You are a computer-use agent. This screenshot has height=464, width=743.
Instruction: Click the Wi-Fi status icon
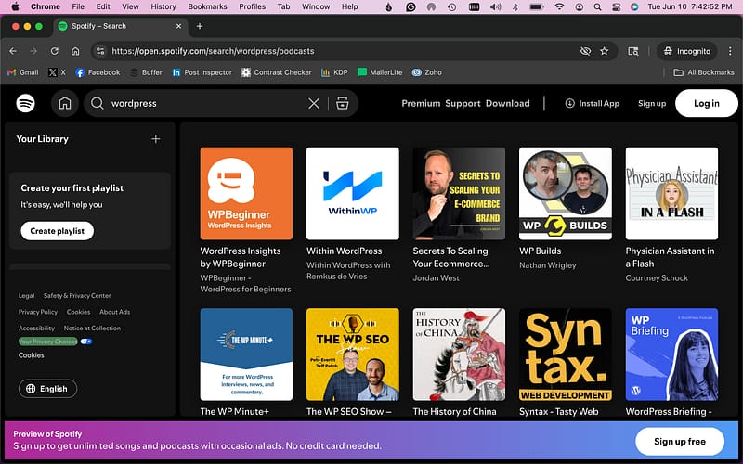point(560,6)
